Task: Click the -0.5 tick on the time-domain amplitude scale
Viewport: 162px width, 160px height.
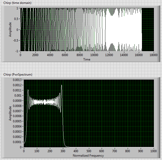Action: (16, 40)
